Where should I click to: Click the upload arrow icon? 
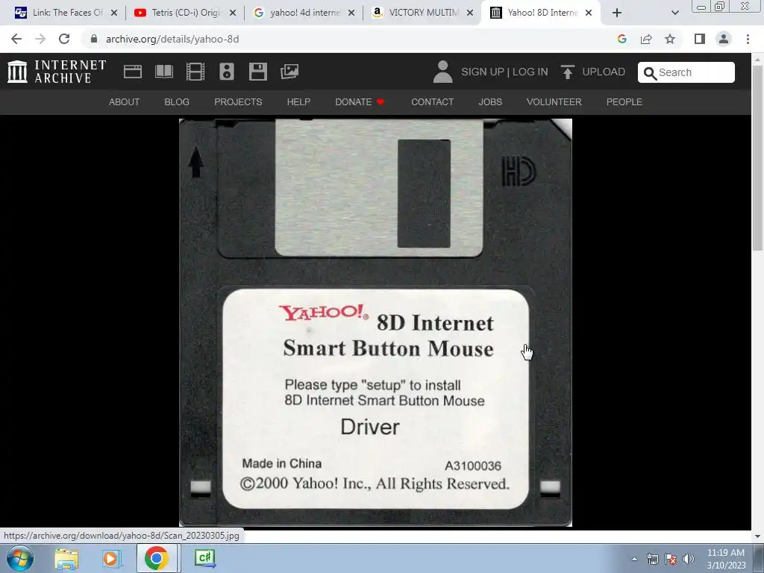[x=567, y=72]
